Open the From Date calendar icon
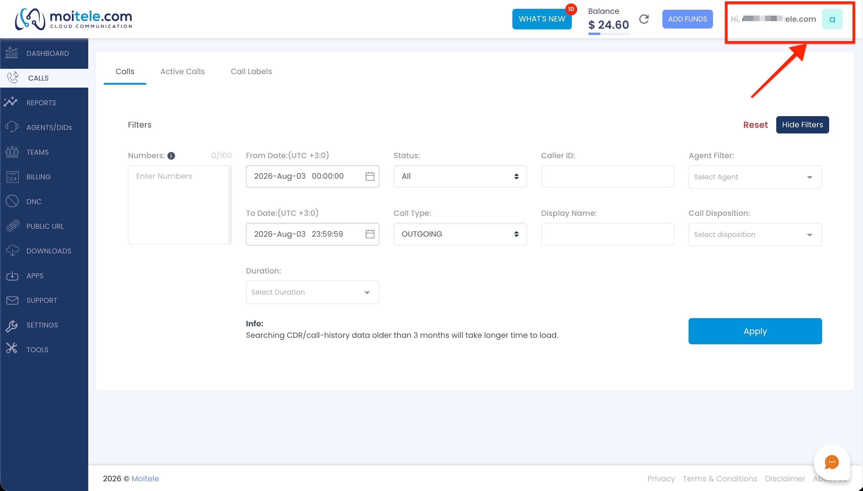The image size is (863, 491). point(370,176)
